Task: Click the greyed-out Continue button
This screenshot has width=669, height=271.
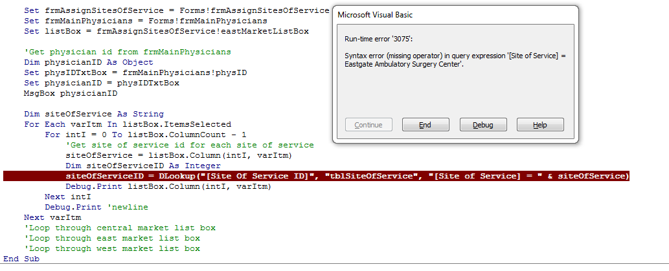Action: coord(369,125)
